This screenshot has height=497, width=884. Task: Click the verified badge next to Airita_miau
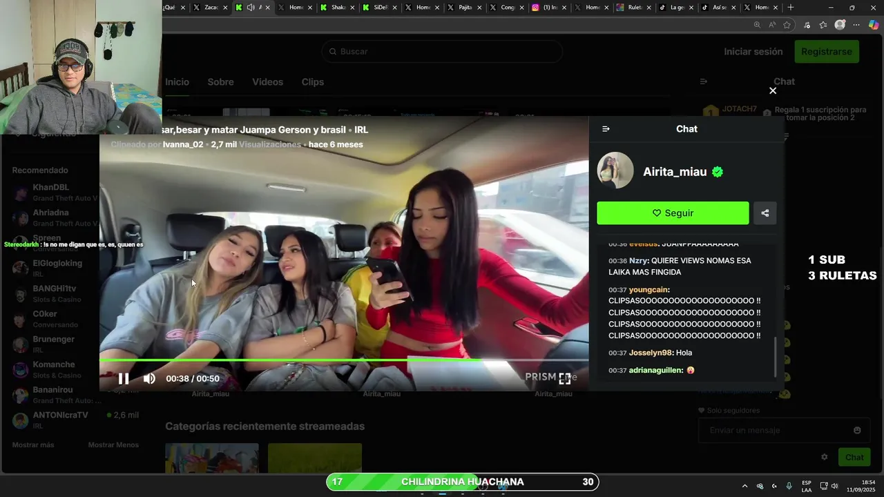718,172
